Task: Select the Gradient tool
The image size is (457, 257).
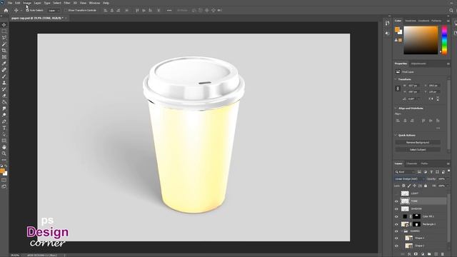Action: [4, 102]
